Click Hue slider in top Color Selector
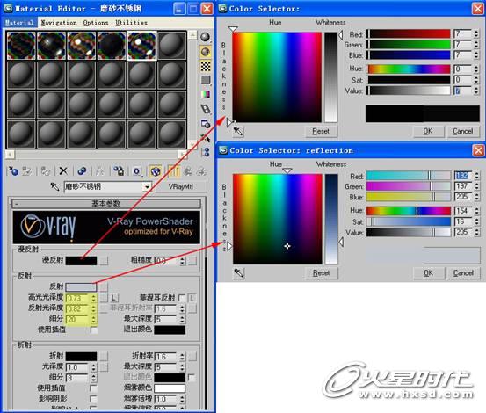Screen dimensions: 486x413 (x=408, y=69)
